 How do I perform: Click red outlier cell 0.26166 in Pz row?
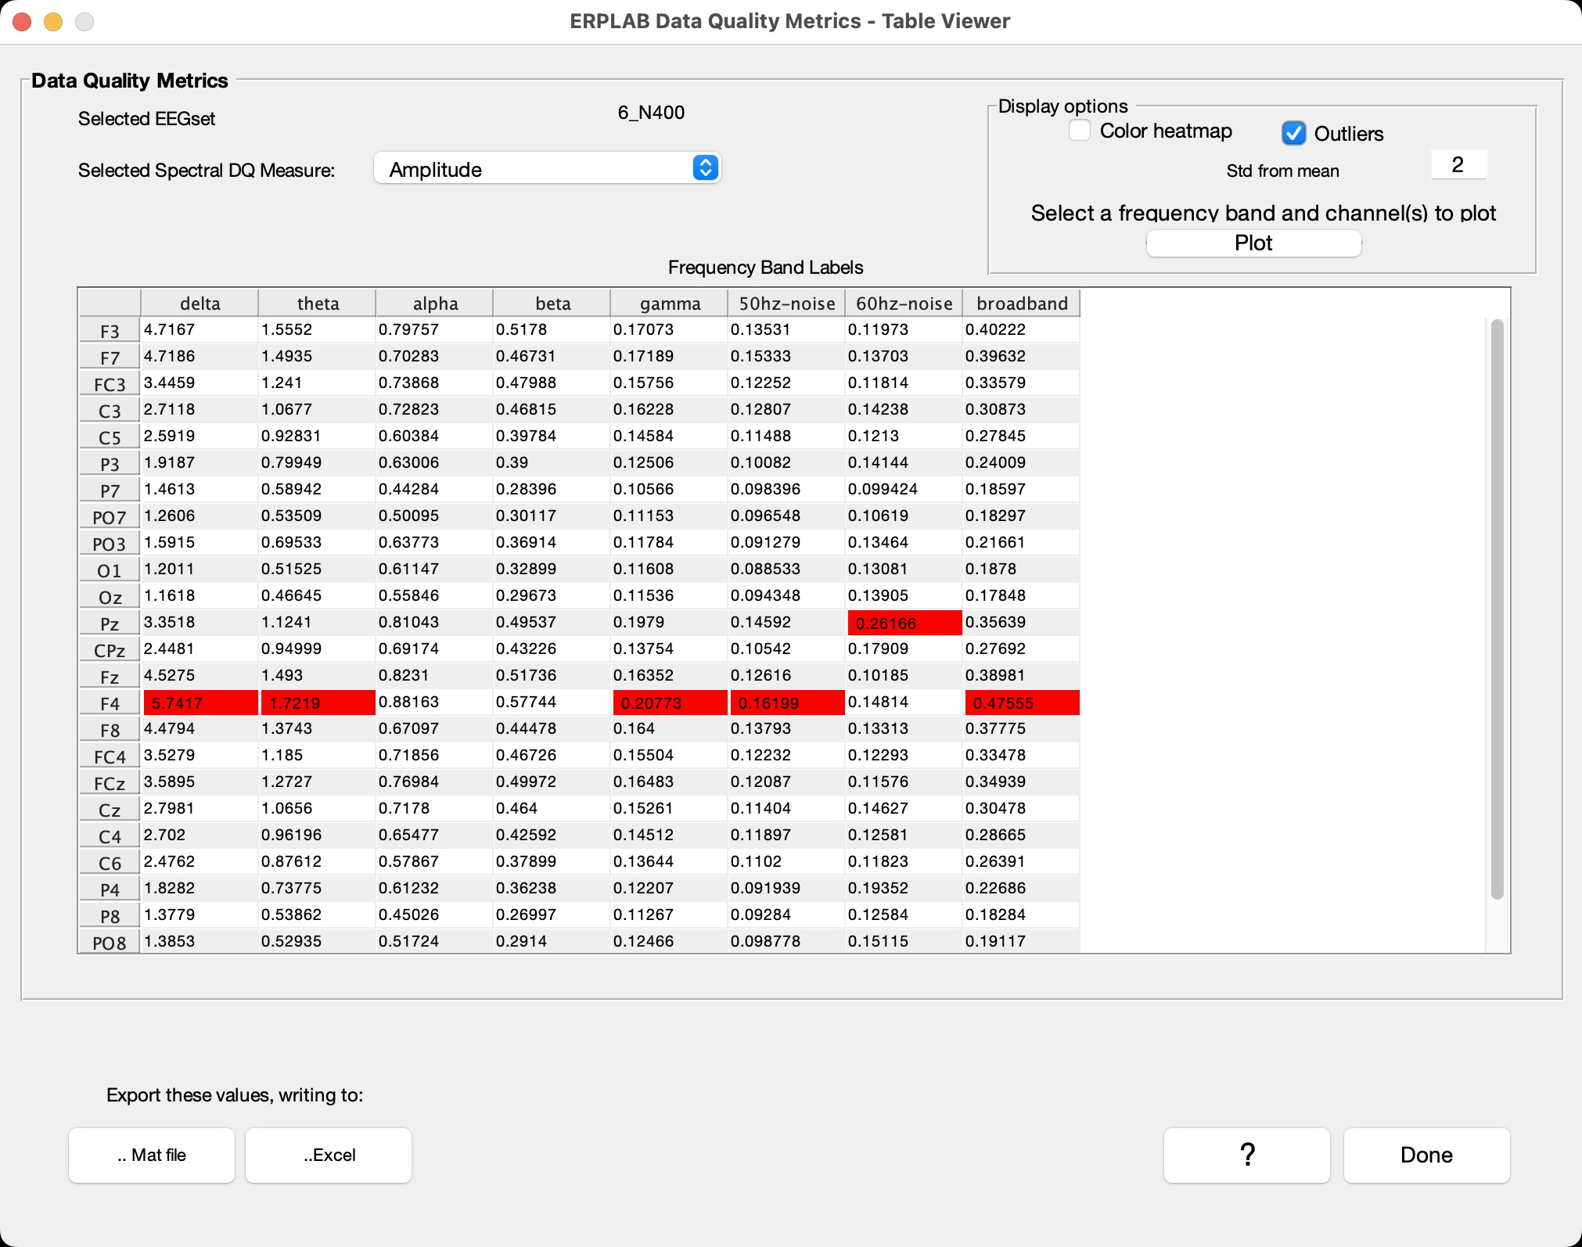tap(904, 623)
